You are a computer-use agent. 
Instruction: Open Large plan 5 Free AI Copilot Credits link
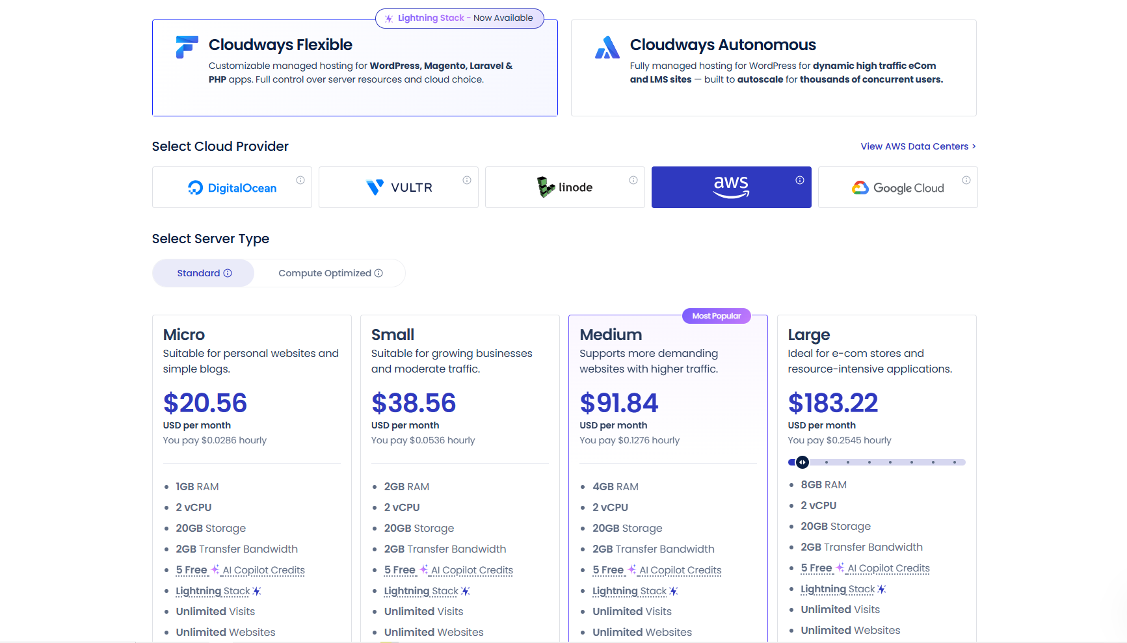click(x=865, y=568)
